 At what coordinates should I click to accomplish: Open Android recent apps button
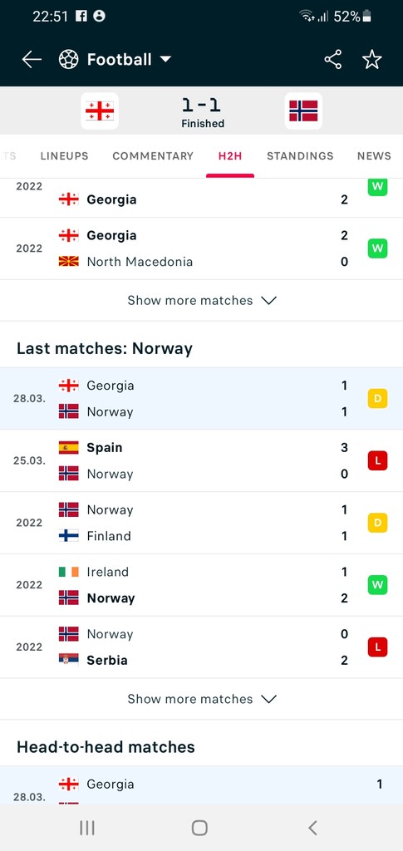click(x=86, y=827)
